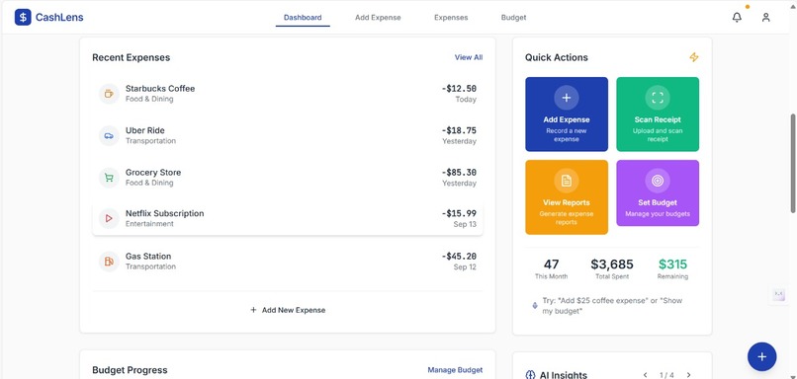Click the Sep 13 date label
The height and width of the screenshot is (379, 797).
pyautogui.click(x=465, y=224)
